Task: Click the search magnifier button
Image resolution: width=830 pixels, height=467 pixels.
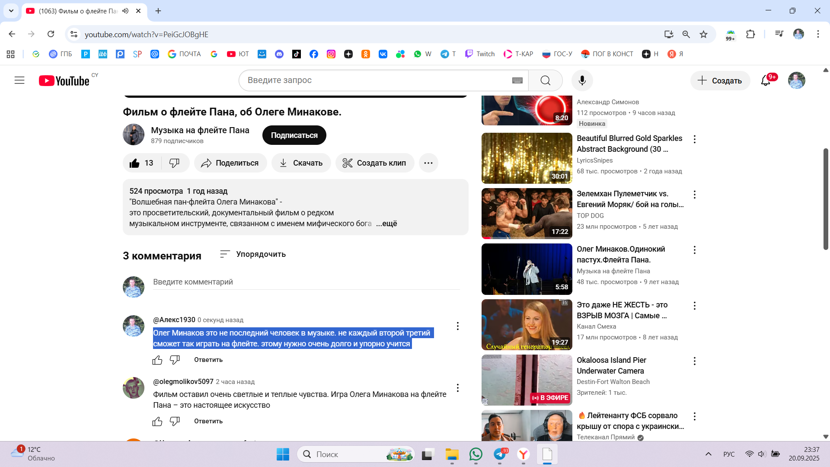Action: point(545,80)
